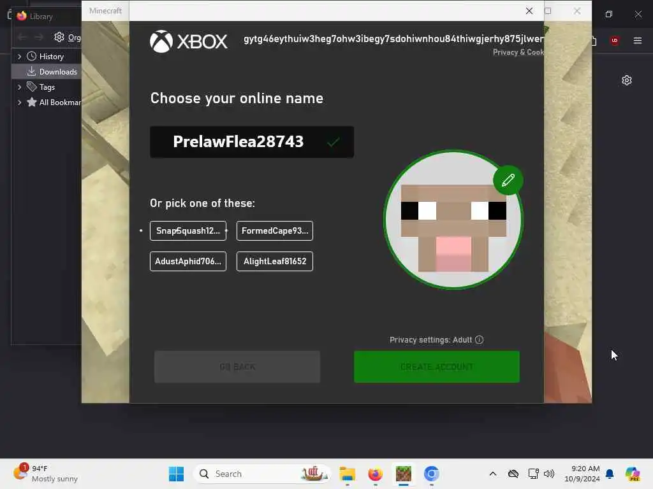Click the GO BACK button
The width and height of the screenshot is (653, 489).
click(x=237, y=367)
